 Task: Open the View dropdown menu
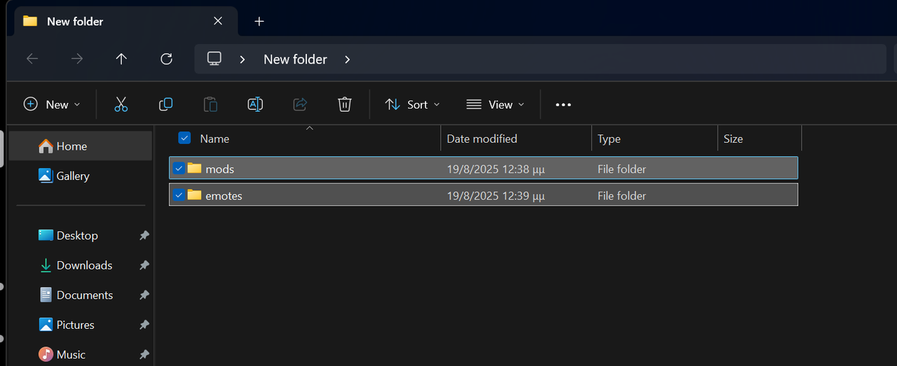click(495, 104)
